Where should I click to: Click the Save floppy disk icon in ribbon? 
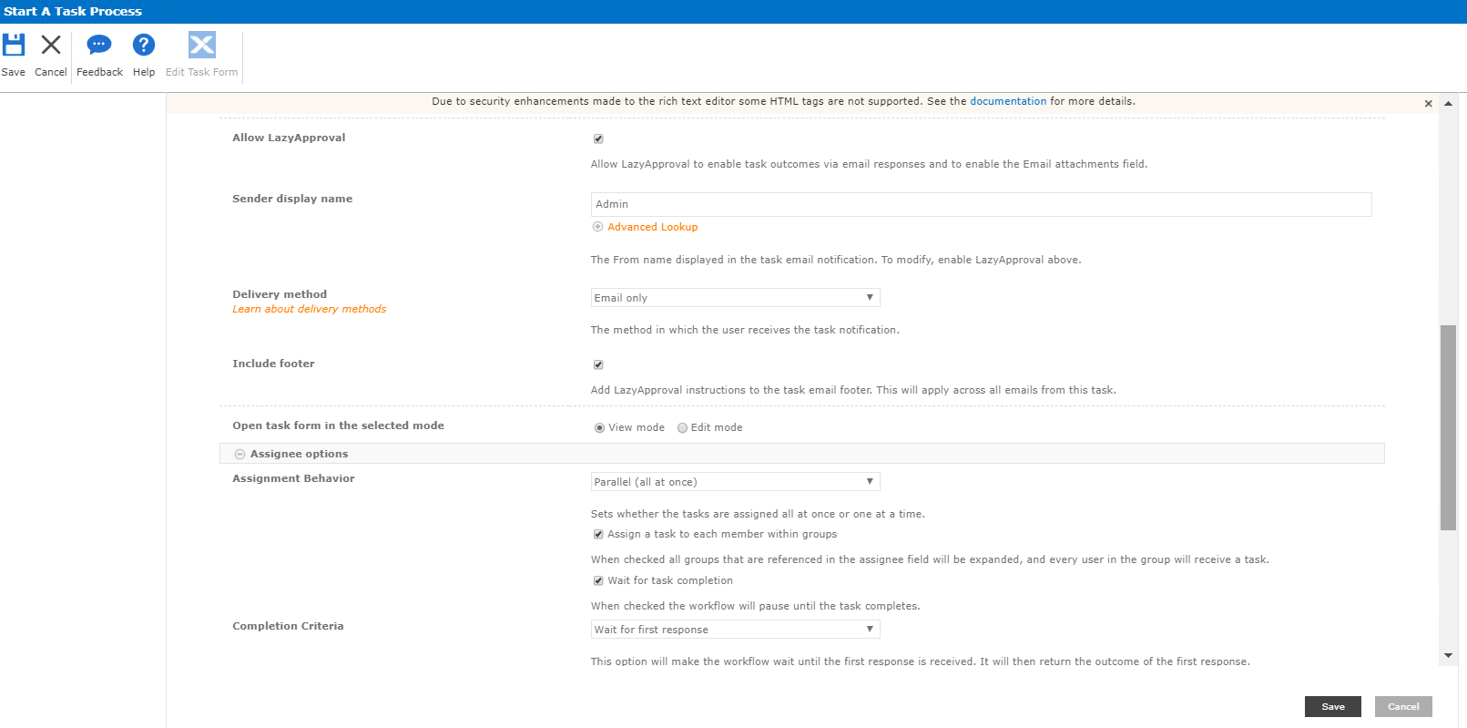(x=14, y=45)
